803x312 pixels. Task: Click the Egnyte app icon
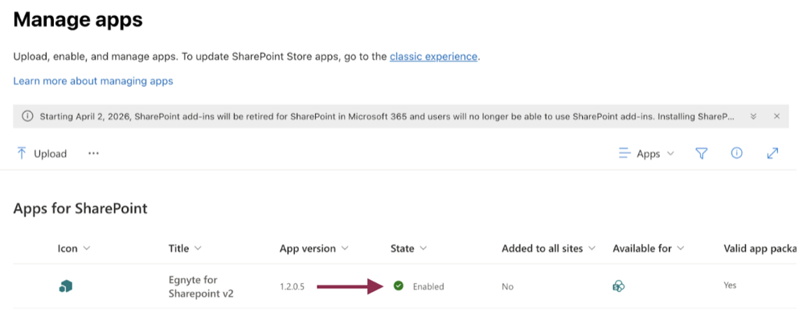[x=66, y=286]
